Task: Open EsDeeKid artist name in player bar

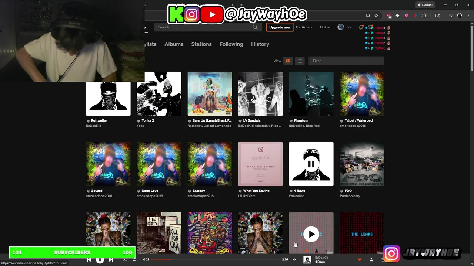Action: point(321,258)
